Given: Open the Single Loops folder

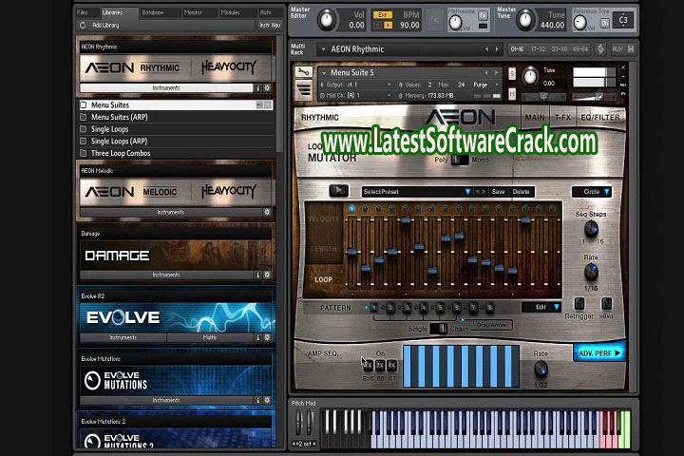Looking at the screenshot, I should [110, 129].
